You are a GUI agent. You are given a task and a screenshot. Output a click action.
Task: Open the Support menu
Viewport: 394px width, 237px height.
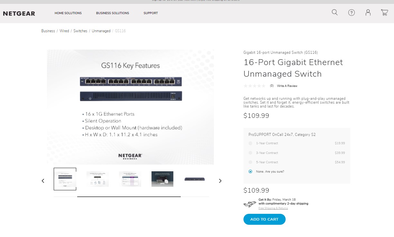click(151, 13)
